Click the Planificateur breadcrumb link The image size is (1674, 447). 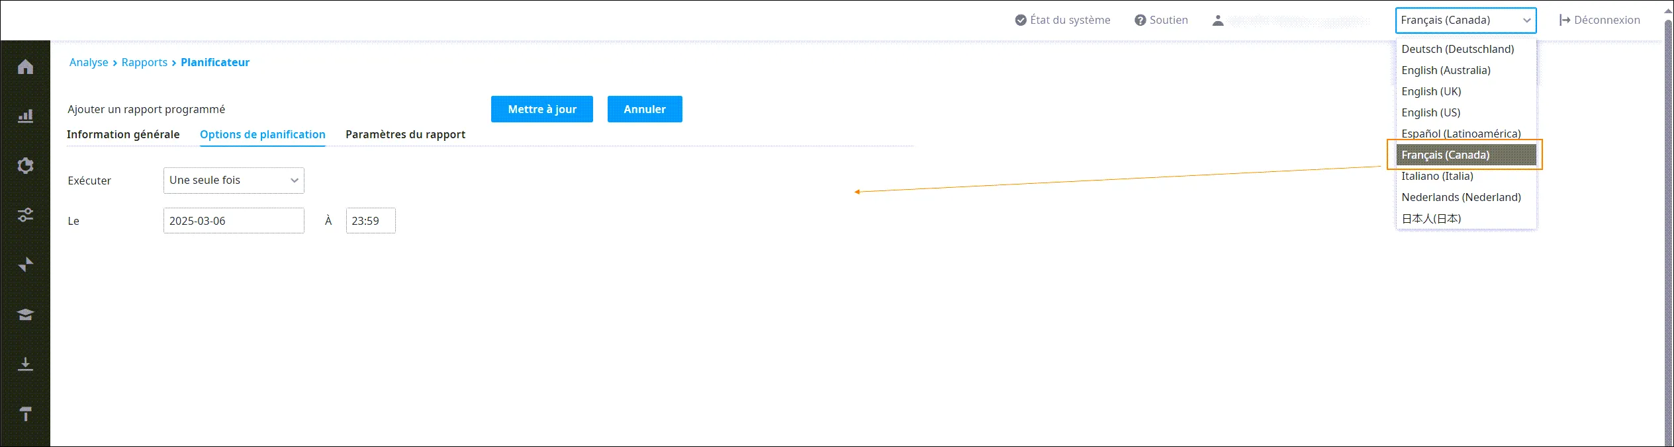215,62
